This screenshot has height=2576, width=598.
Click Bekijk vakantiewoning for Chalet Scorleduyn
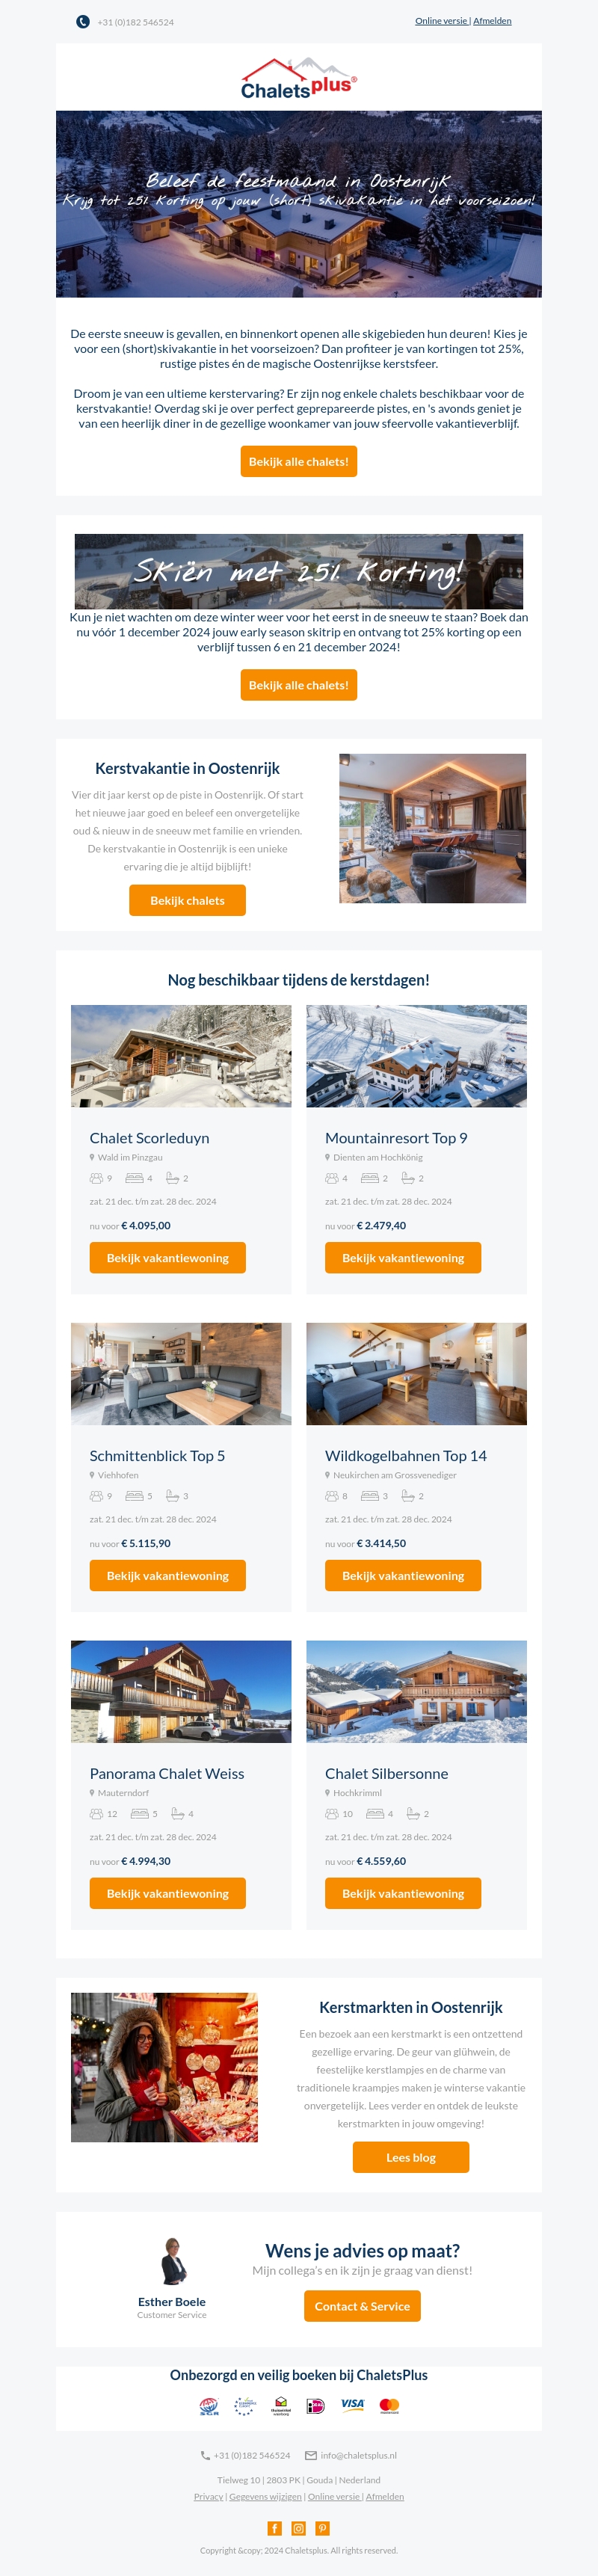(x=168, y=1257)
